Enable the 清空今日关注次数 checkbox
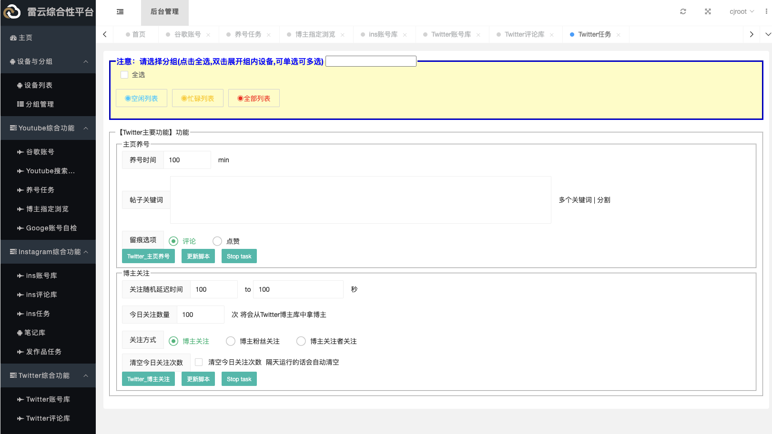The height and width of the screenshot is (434, 772). pyautogui.click(x=199, y=362)
